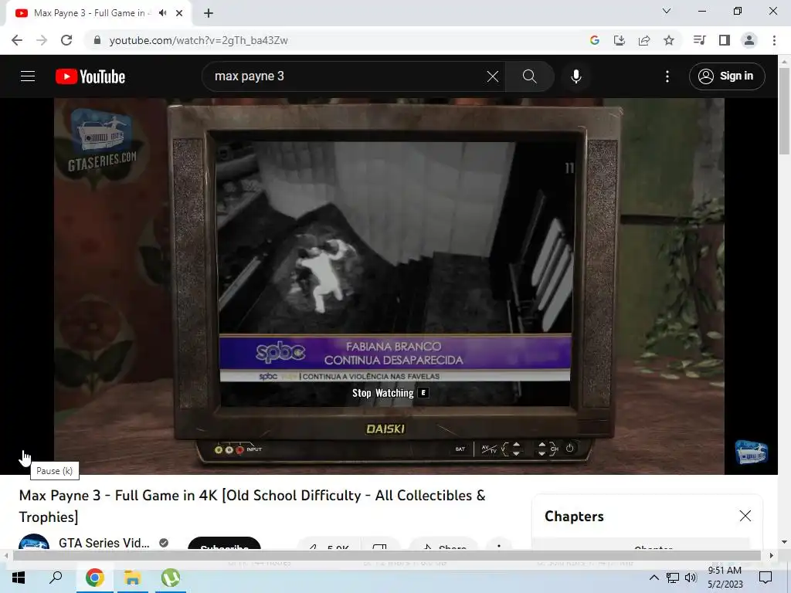791x593 pixels.
Task: Open network status tray icon
Action: point(673,578)
